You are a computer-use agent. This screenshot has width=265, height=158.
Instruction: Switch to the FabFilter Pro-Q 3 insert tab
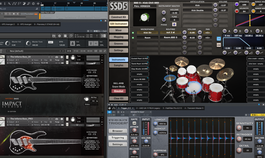172,108
